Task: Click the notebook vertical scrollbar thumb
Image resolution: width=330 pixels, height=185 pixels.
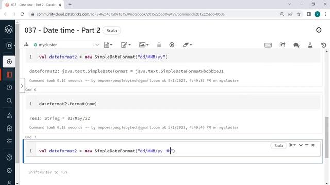Action: (x=326, y=137)
